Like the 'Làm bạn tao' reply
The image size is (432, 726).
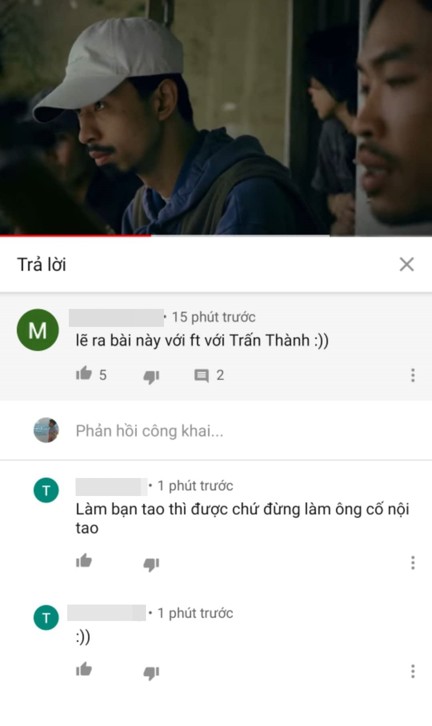pos(84,561)
